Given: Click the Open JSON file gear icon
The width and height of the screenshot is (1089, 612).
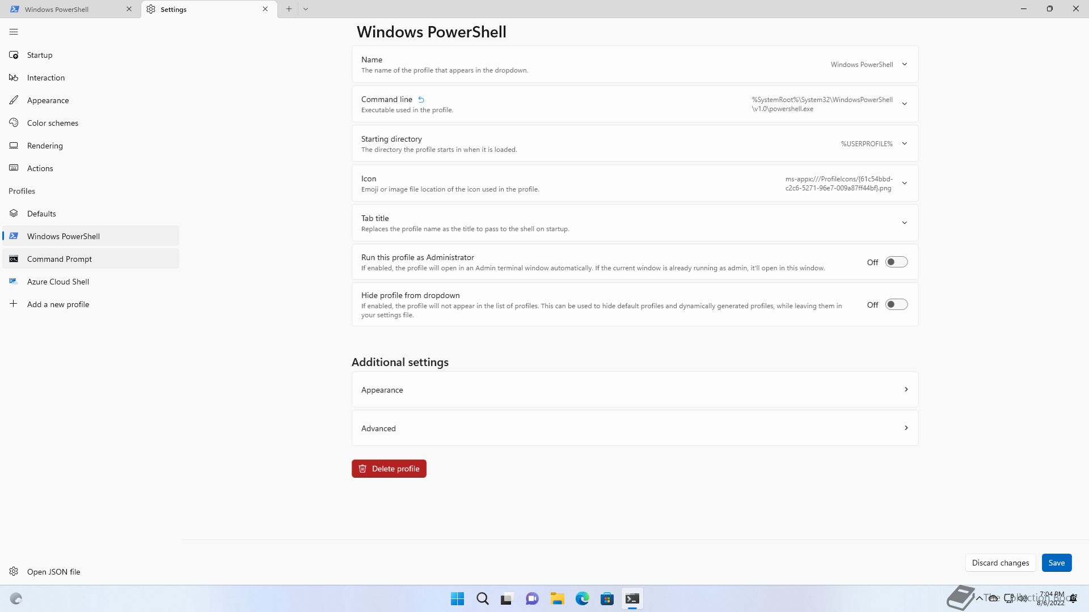Looking at the screenshot, I should (x=14, y=571).
